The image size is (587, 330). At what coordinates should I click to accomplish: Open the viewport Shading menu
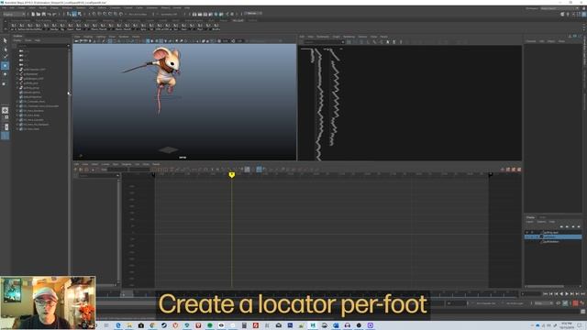pyautogui.click(x=88, y=37)
